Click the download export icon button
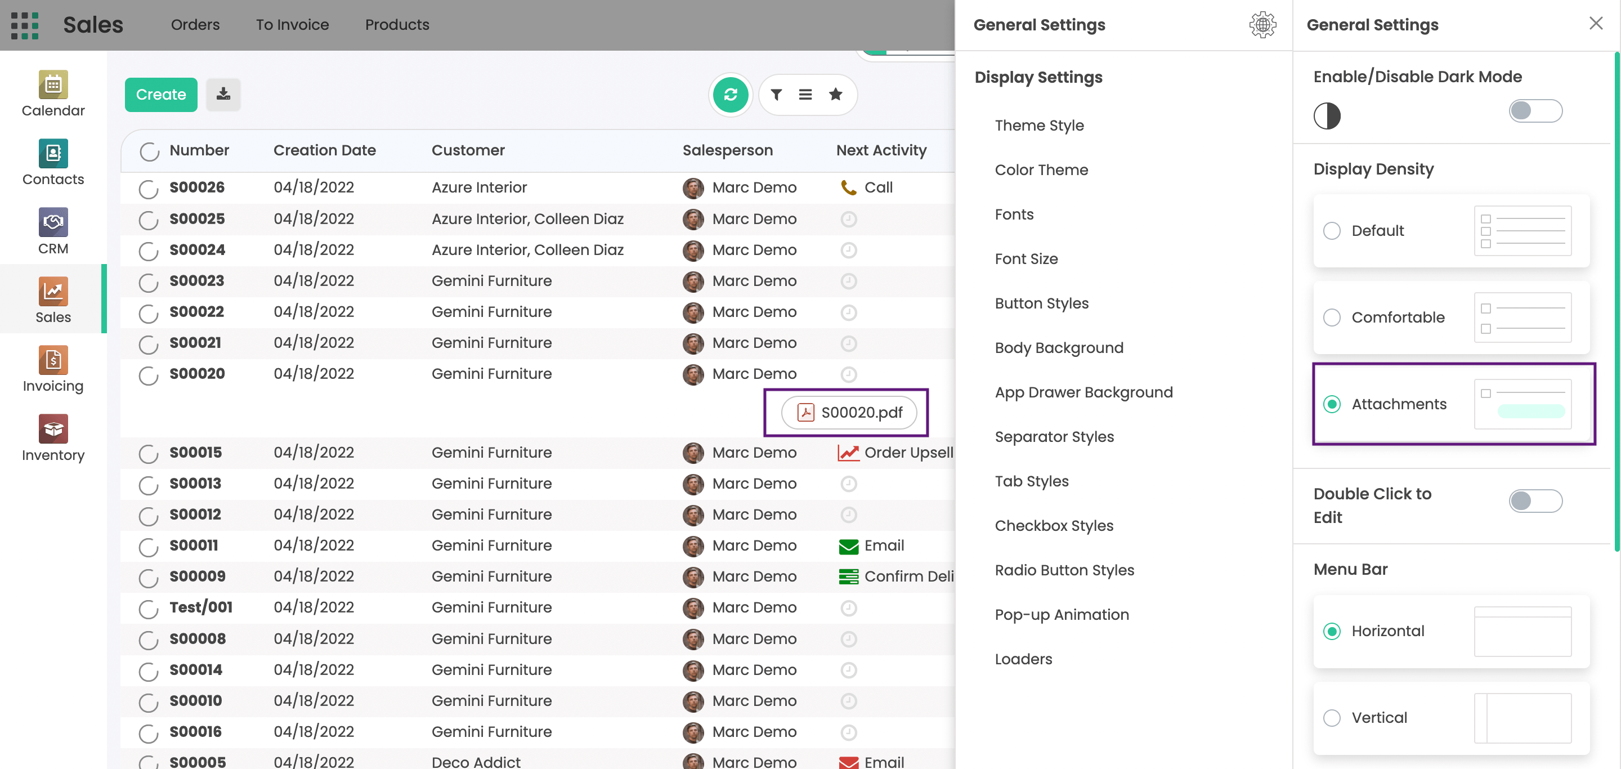Image resolution: width=1621 pixels, height=769 pixels. point(223,95)
